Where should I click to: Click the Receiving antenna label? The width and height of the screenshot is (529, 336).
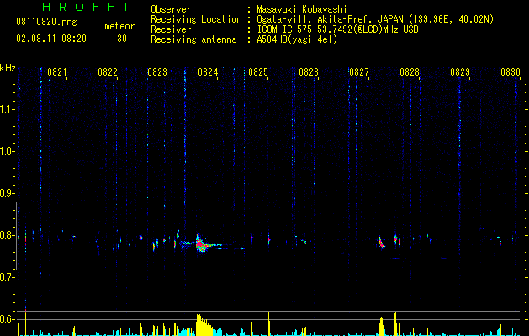tap(193, 39)
